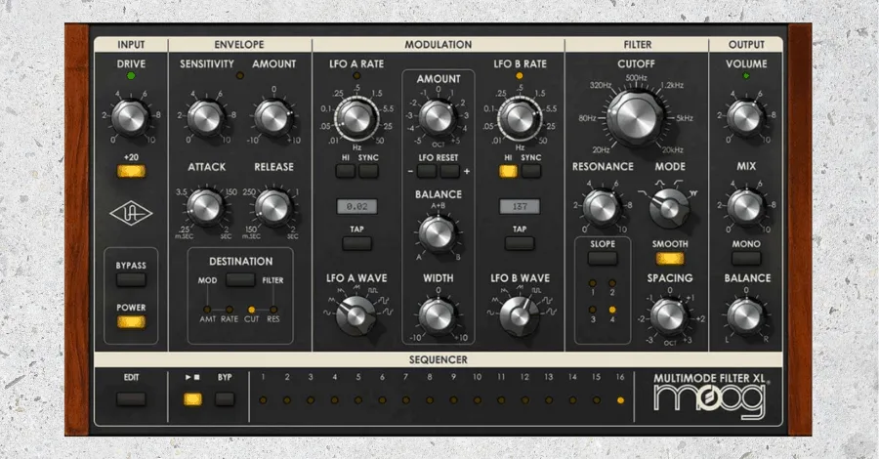Click the Mix knob
The width and height of the screenshot is (879, 459).
[x=745, y=207]
